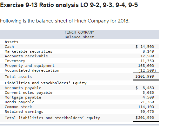The image size is (173, 128).
Task: Click the 'Bonds payable' row label
Action: click(19, 102)
